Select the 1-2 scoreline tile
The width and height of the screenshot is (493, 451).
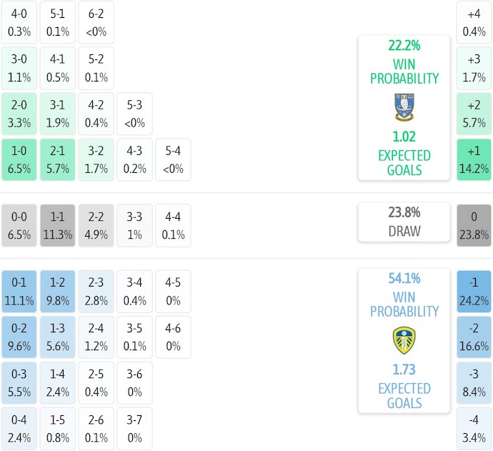[x=57, y=292]
